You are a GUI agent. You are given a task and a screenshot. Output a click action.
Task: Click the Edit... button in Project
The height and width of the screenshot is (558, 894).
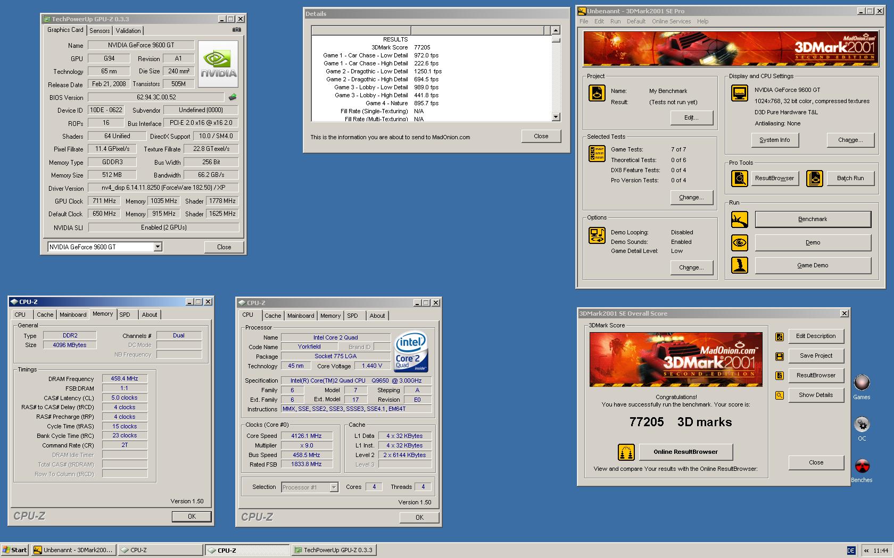click(x=691, y=117)
